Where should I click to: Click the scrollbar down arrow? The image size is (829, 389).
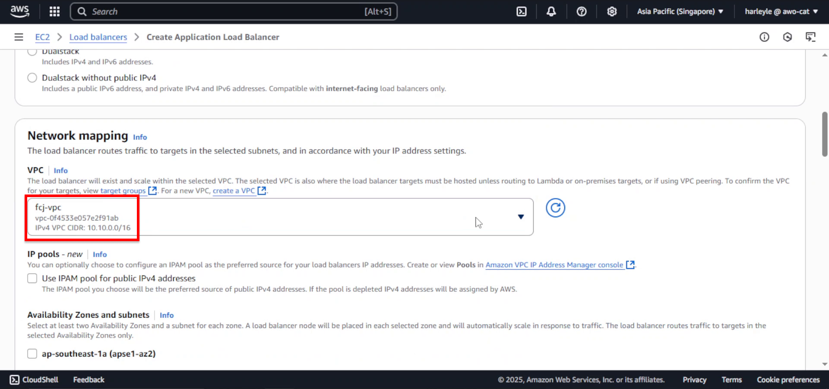(x=825, y=364)
